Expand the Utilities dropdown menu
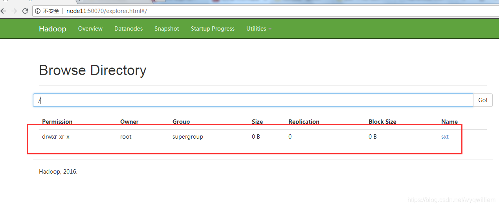The image size is (499, 207). point(259,29)
